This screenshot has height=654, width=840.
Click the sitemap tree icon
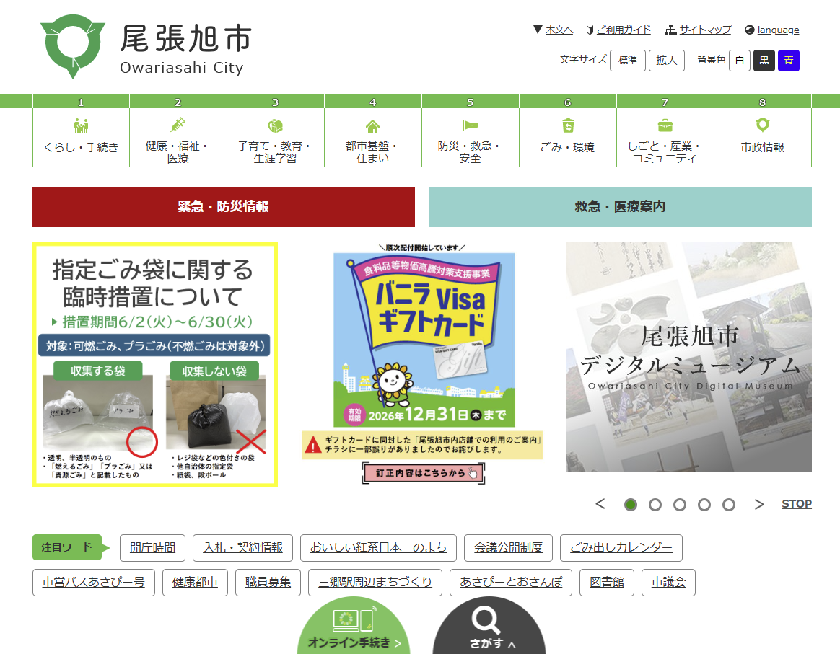click(670, 30)
